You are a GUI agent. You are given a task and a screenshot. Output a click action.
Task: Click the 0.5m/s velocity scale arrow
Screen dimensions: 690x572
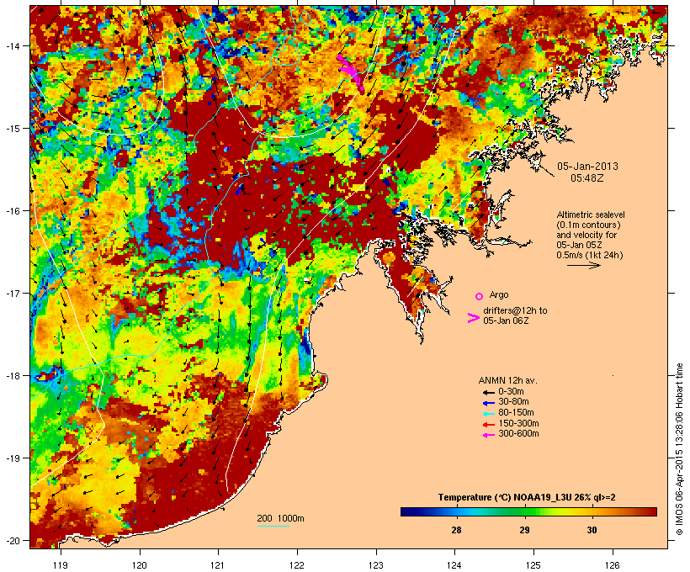coord(583,265)
